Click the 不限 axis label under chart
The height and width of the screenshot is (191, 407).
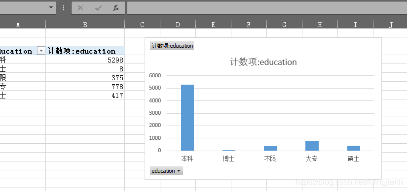coord(270,159)
